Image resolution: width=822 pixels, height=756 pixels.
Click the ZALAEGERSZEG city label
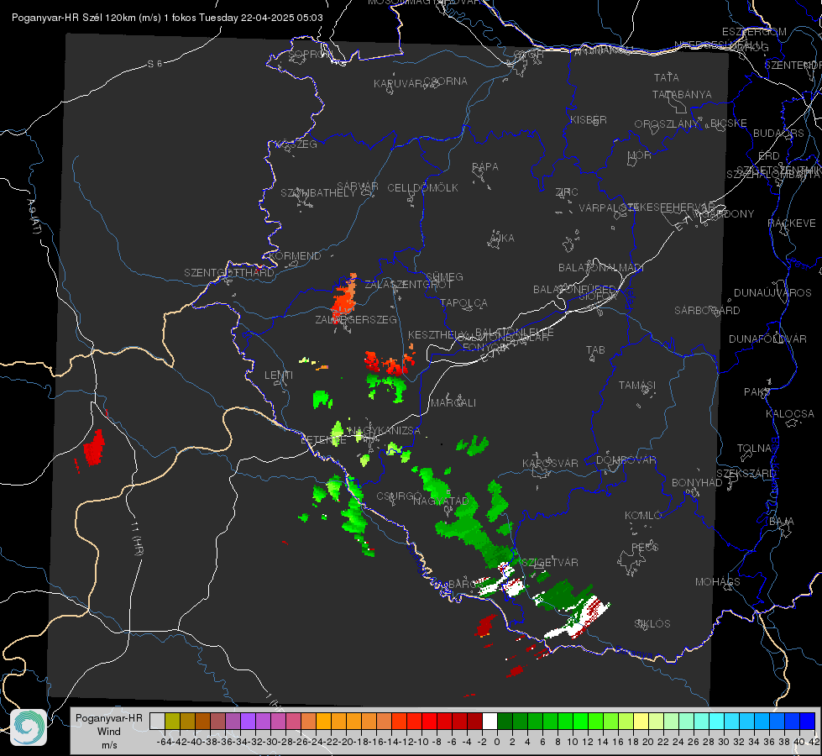[356, 319]
